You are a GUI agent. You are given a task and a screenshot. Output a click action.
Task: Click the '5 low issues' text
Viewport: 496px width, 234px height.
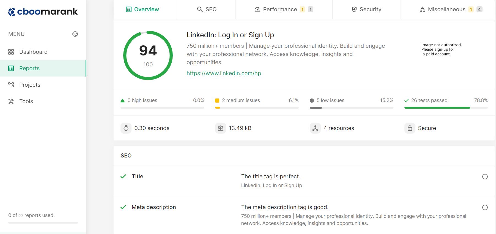(330, 100)
